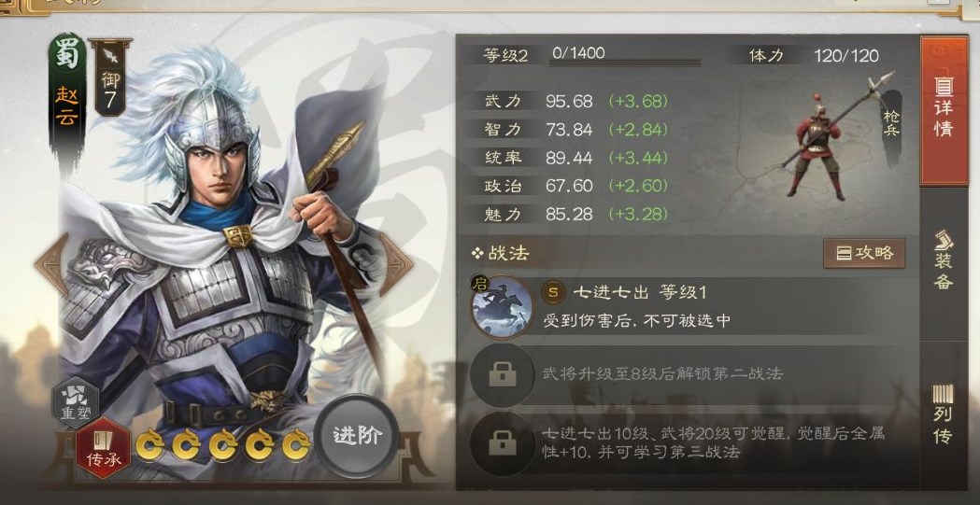Show next general with right arrow
This screenshot has height=505, width=980.
[396, 265]
